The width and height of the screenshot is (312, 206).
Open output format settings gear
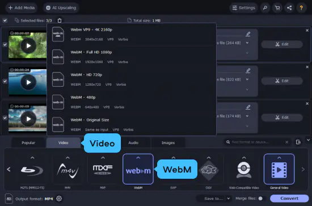pyautogui.click(x=59, y=199)
